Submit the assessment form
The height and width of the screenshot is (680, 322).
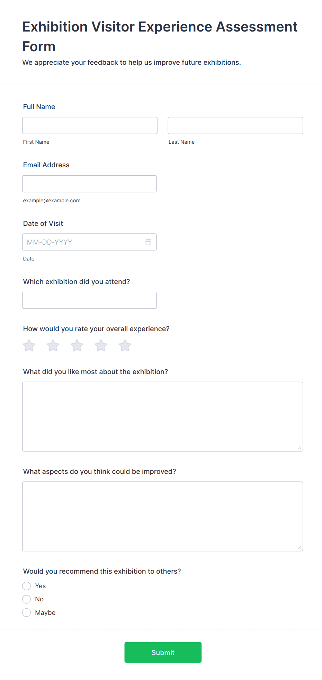pyautogui.click(x=163, y=653)
